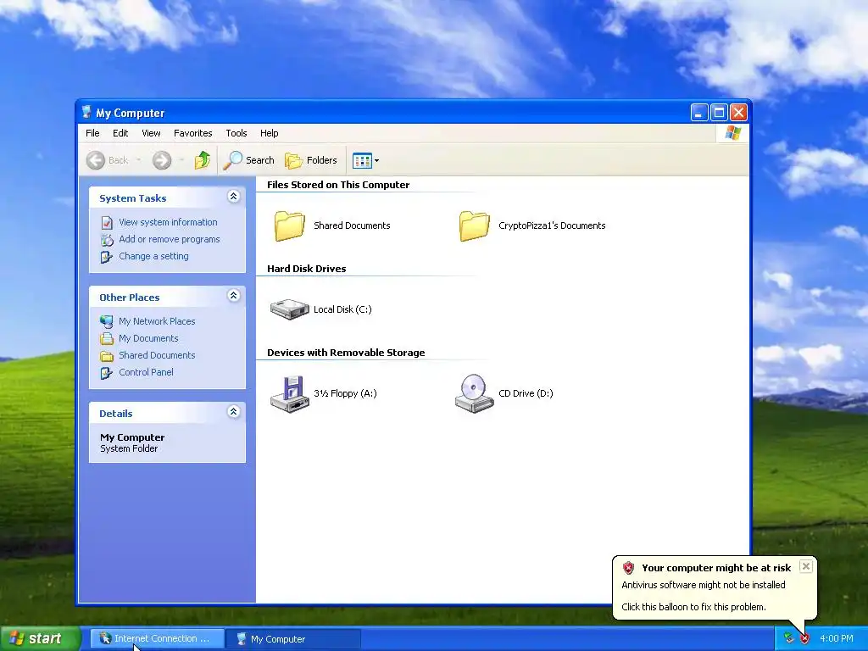This screenshot has height=651, width=868.
Task: Click the My Network Places icon
Action: pyautogui.click(x=107, y=321)
